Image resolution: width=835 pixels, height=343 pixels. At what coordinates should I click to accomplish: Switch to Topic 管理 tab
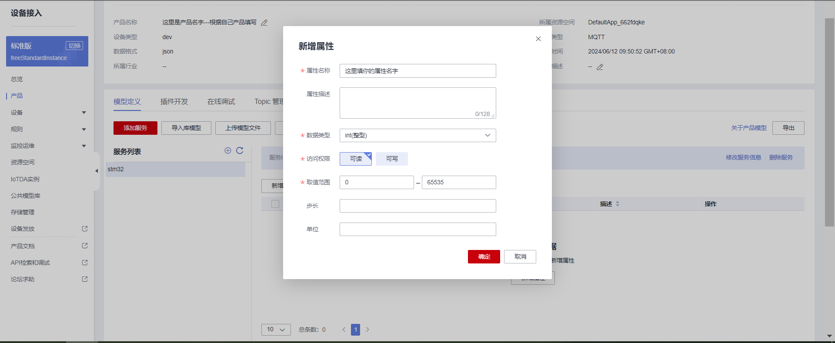point(269,102)
